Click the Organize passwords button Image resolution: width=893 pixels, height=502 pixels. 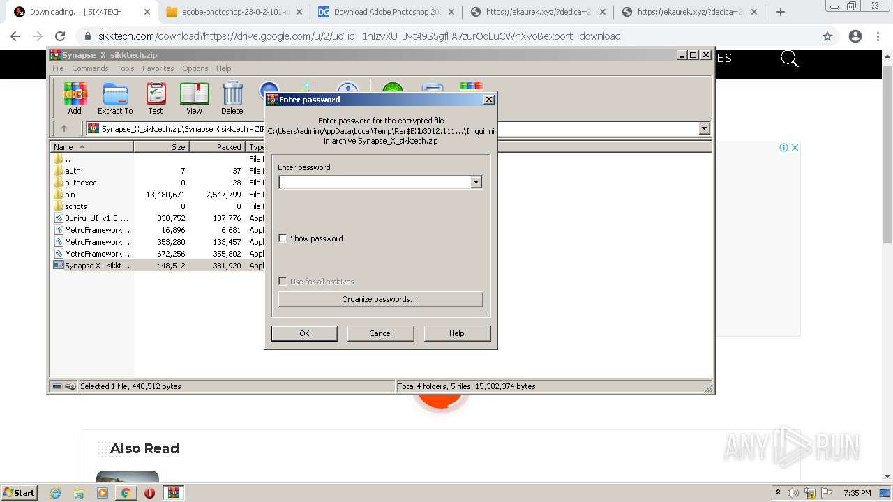[x=380, y=299]
